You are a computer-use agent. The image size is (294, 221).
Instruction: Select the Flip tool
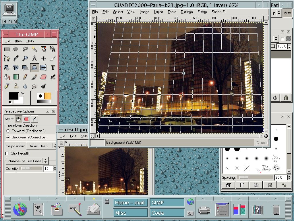(44, 67)
